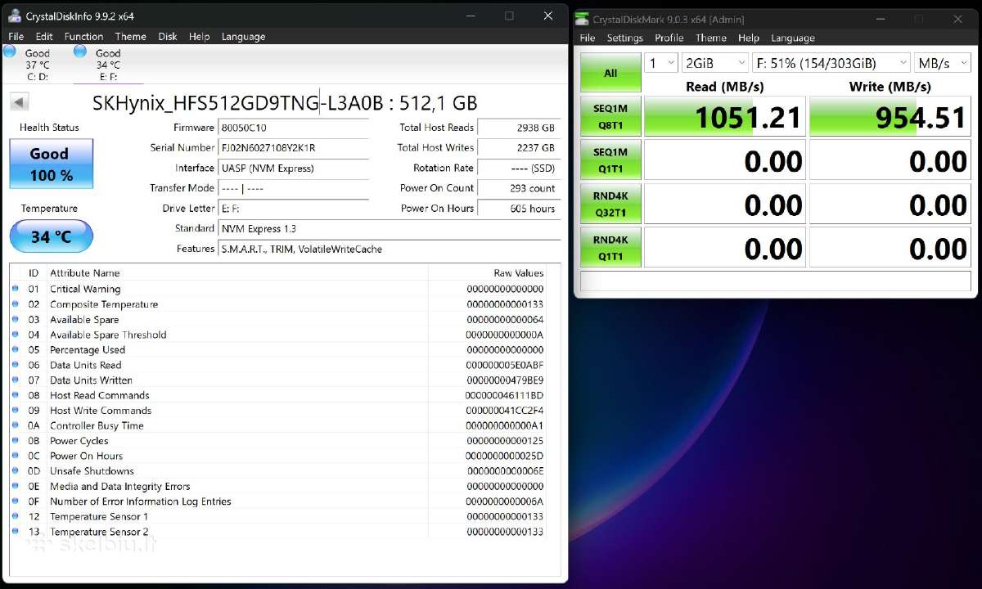Open the unit dropdown showing MB/s
Viewport: 982px width, 589px height.
pyautogui.click(x=943, y=63)
